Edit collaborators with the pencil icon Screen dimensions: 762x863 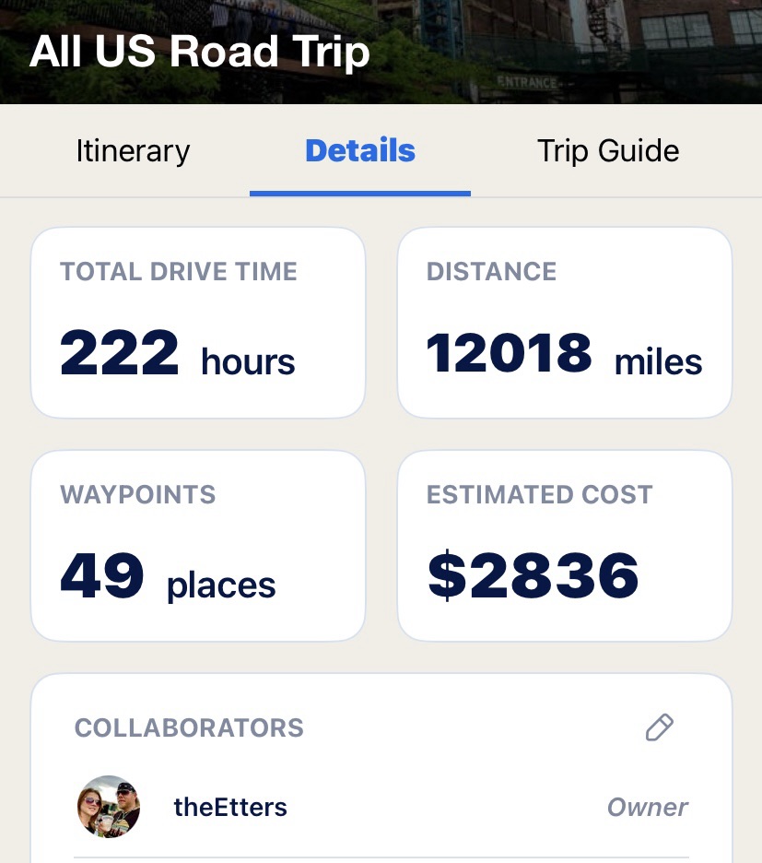coord(659,727)
